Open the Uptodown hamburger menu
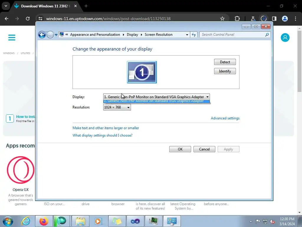The image size is (302, 227). pos(12,38)
